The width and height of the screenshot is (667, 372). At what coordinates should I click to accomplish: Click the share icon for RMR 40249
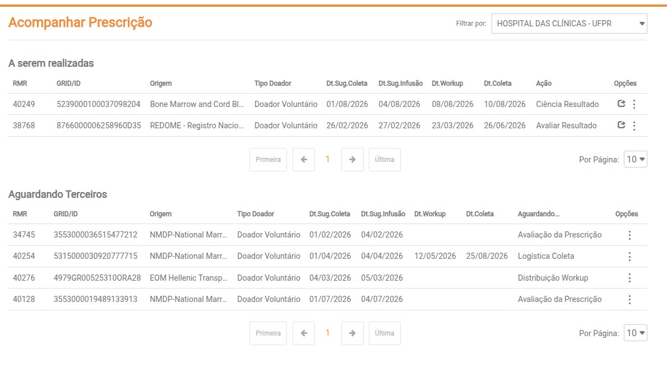[621, 104]
